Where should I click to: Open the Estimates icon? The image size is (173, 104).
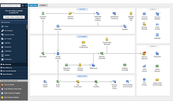coord(43,53)
